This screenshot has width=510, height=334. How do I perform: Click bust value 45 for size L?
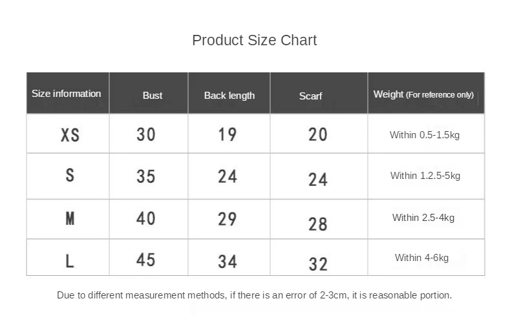tap(146, 260)
